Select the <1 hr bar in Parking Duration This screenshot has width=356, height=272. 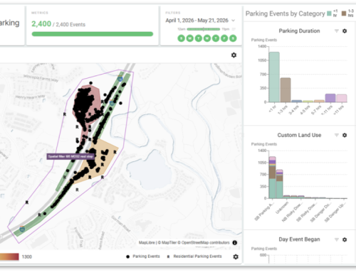[274, 77]
